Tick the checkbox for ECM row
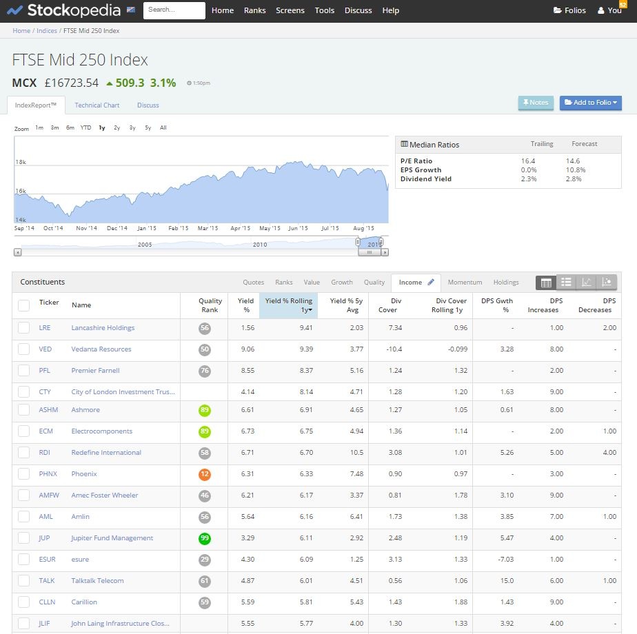This screenshot has height=634, width=637. tap(24, 431)
